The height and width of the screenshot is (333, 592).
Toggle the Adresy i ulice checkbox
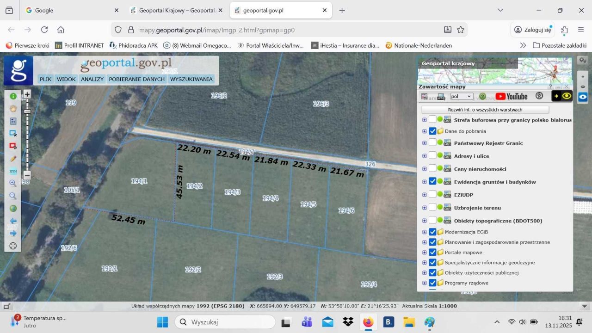point(432,156)
